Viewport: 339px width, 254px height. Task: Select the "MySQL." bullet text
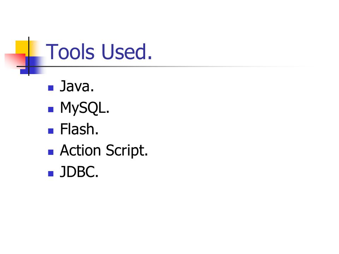coord(85,108)
